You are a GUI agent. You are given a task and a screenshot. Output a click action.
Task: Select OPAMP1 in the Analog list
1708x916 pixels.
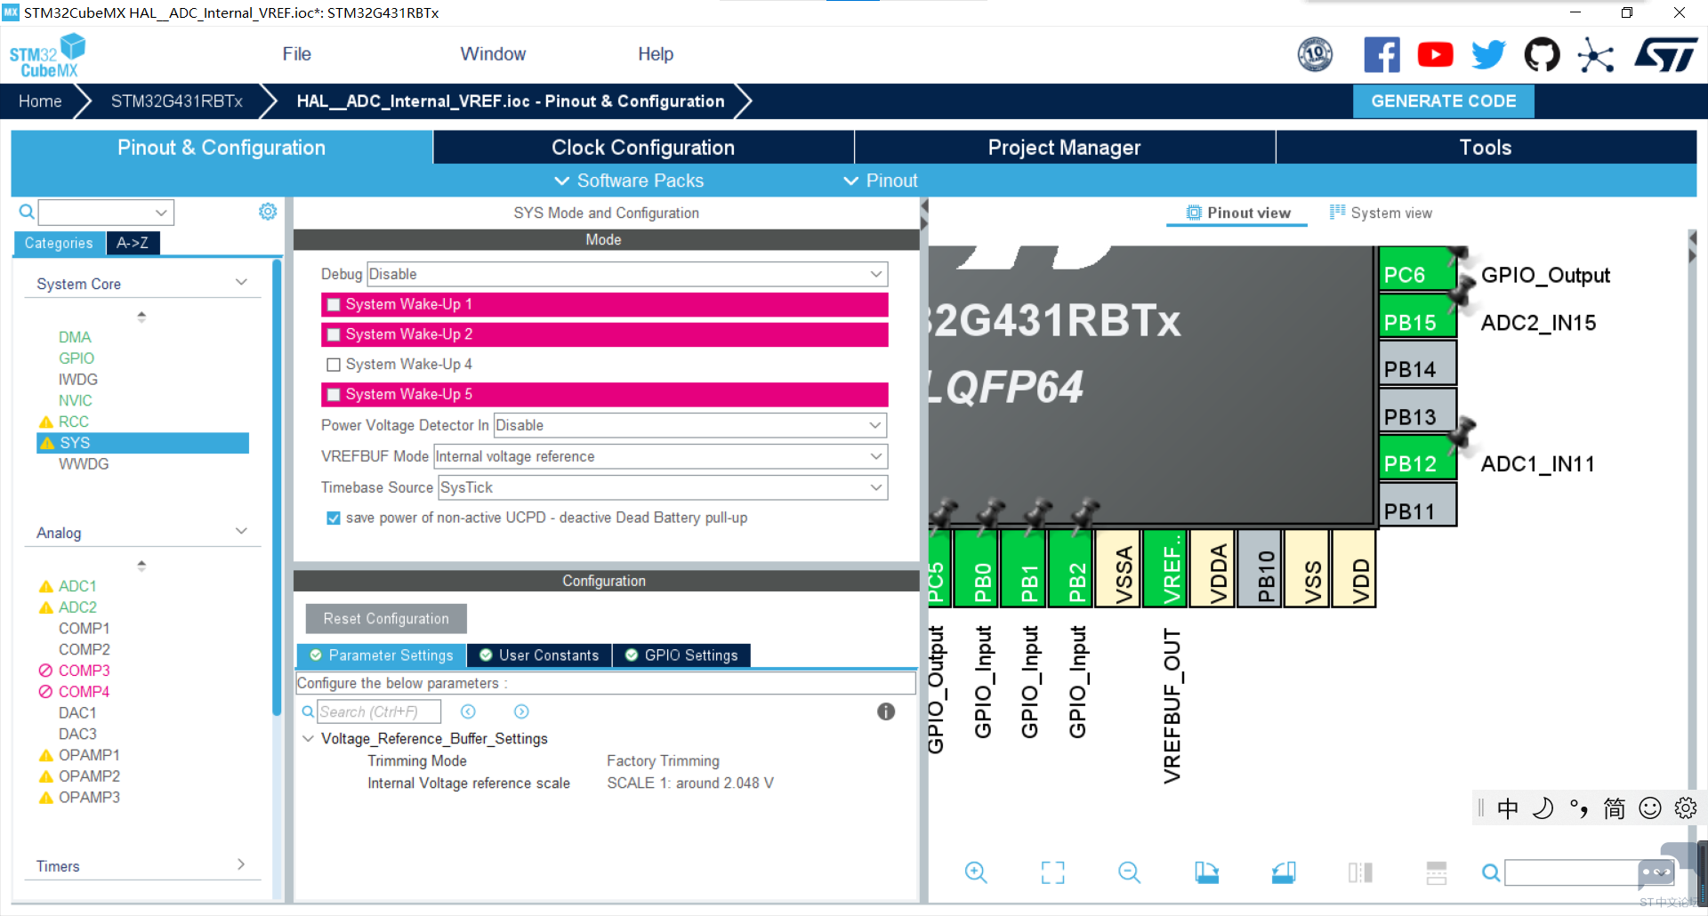tap(89, 755)
